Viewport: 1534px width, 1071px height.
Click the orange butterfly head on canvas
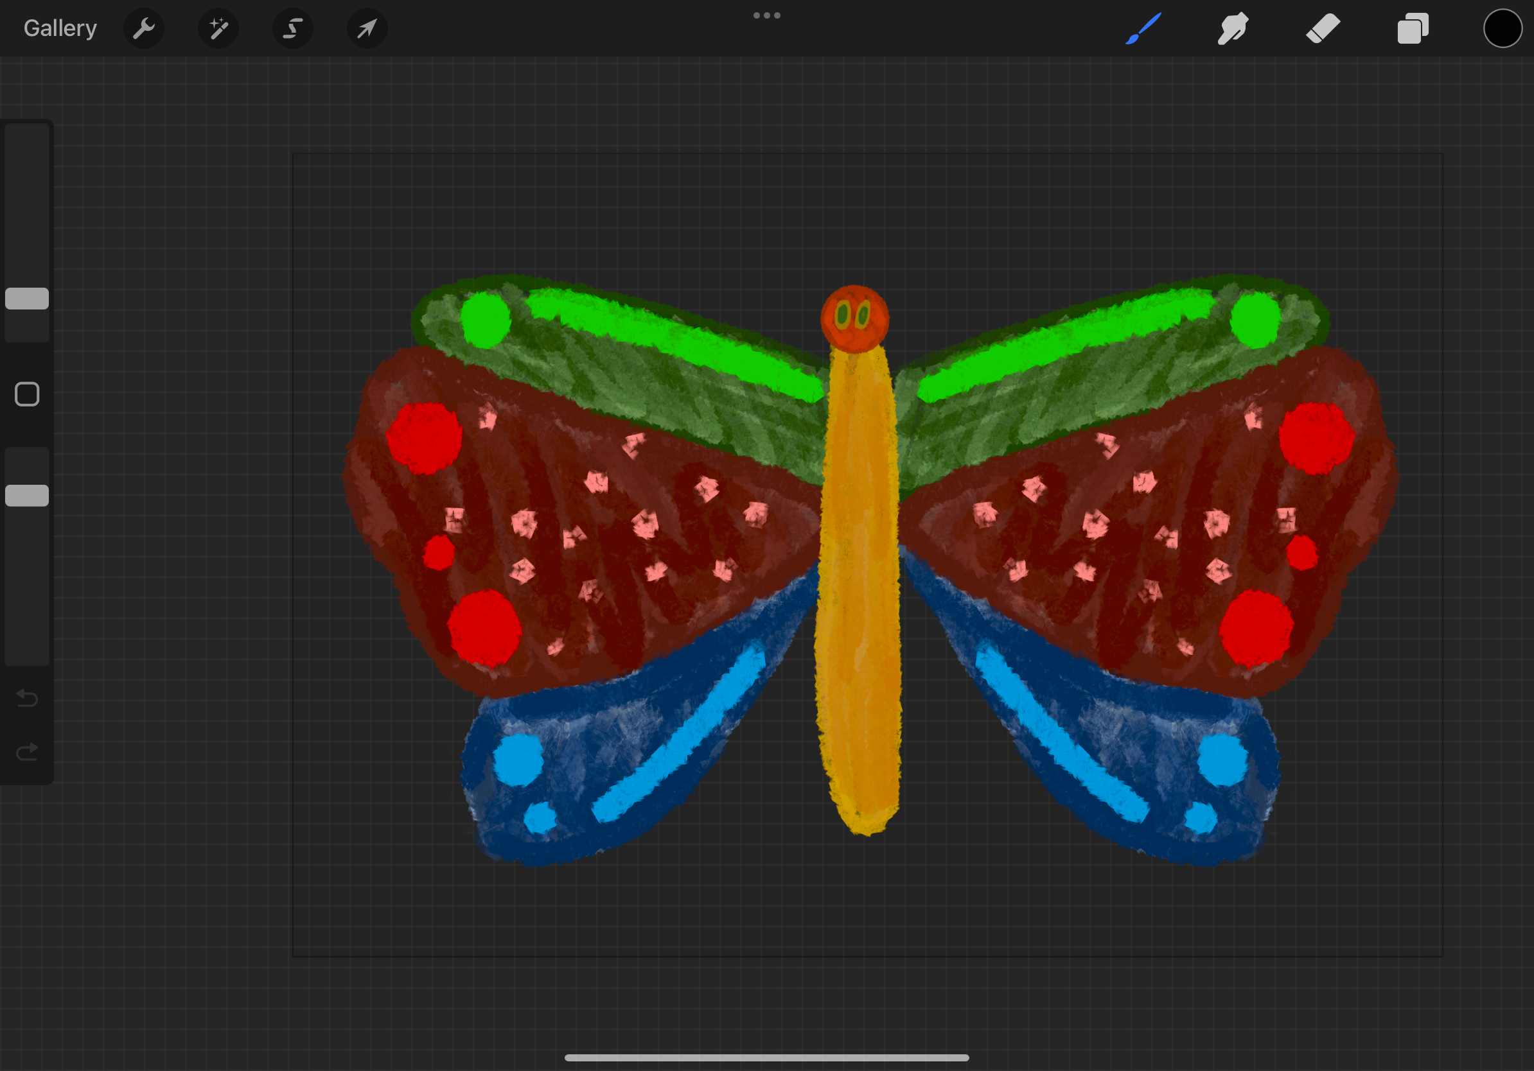click(854, 320)
